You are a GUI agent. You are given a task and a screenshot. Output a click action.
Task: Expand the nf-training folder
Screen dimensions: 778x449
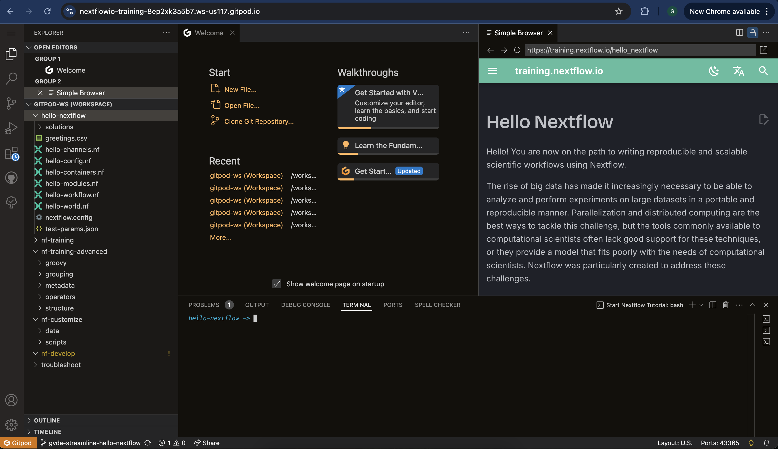point(101,240)
